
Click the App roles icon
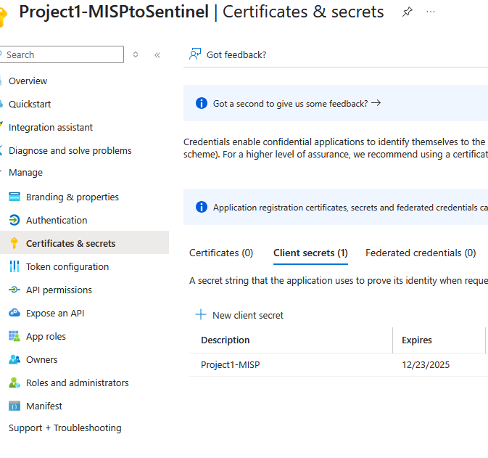[15, 336]
